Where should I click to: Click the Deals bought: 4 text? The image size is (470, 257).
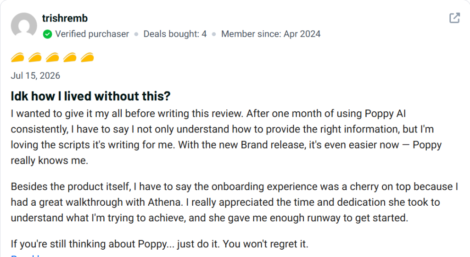175,34
